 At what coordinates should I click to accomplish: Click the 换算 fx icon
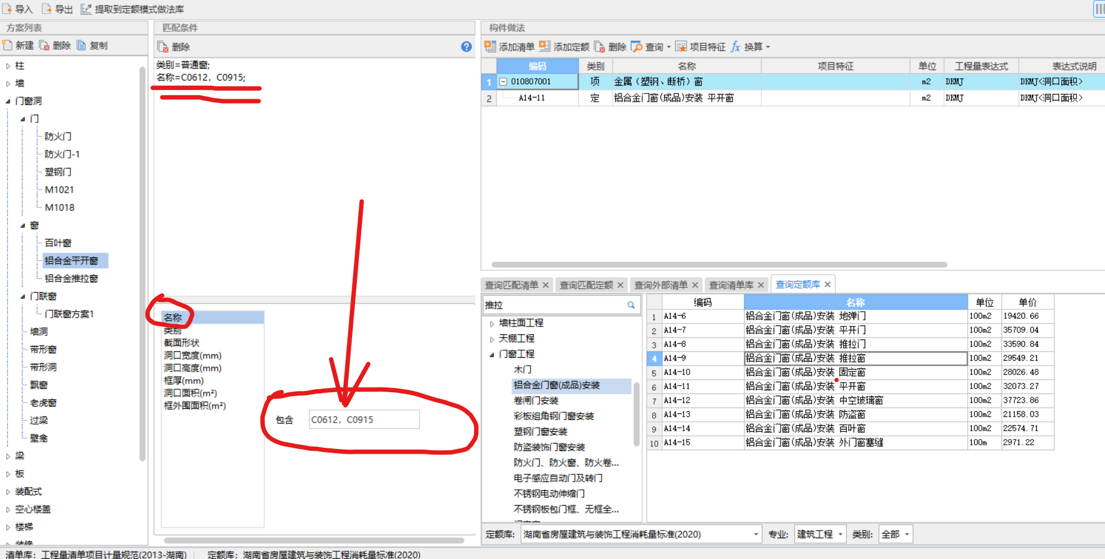(736, 46)
